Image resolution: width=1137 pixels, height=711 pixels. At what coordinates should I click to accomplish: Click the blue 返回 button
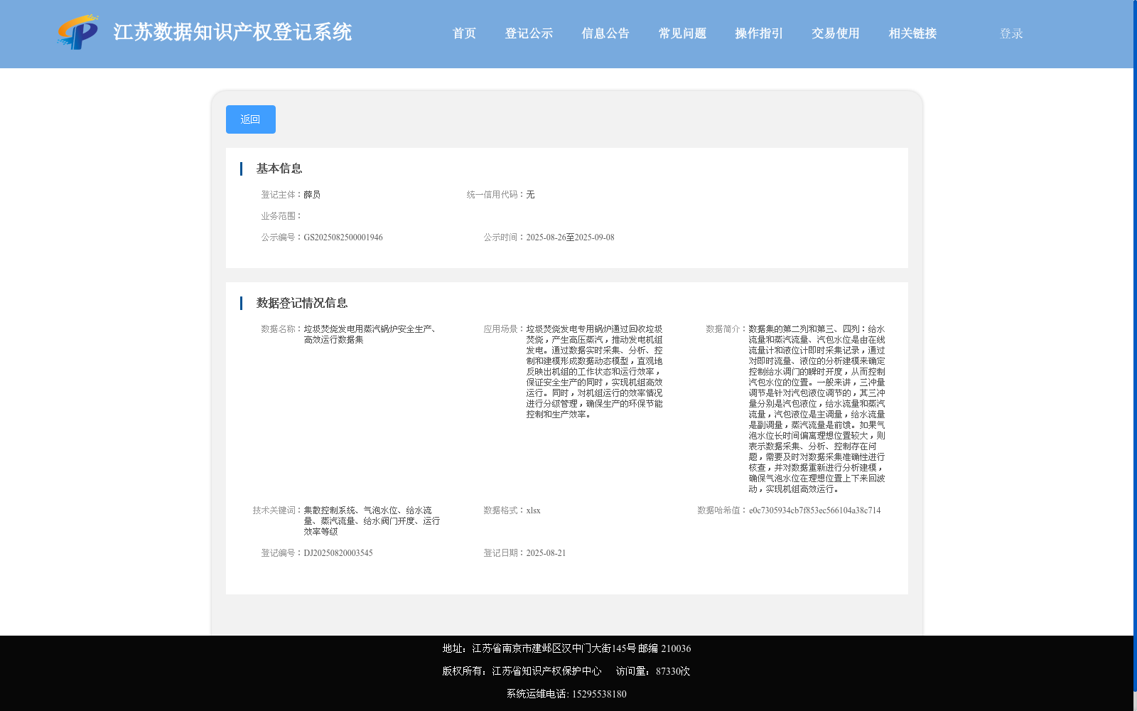point(251,119)
